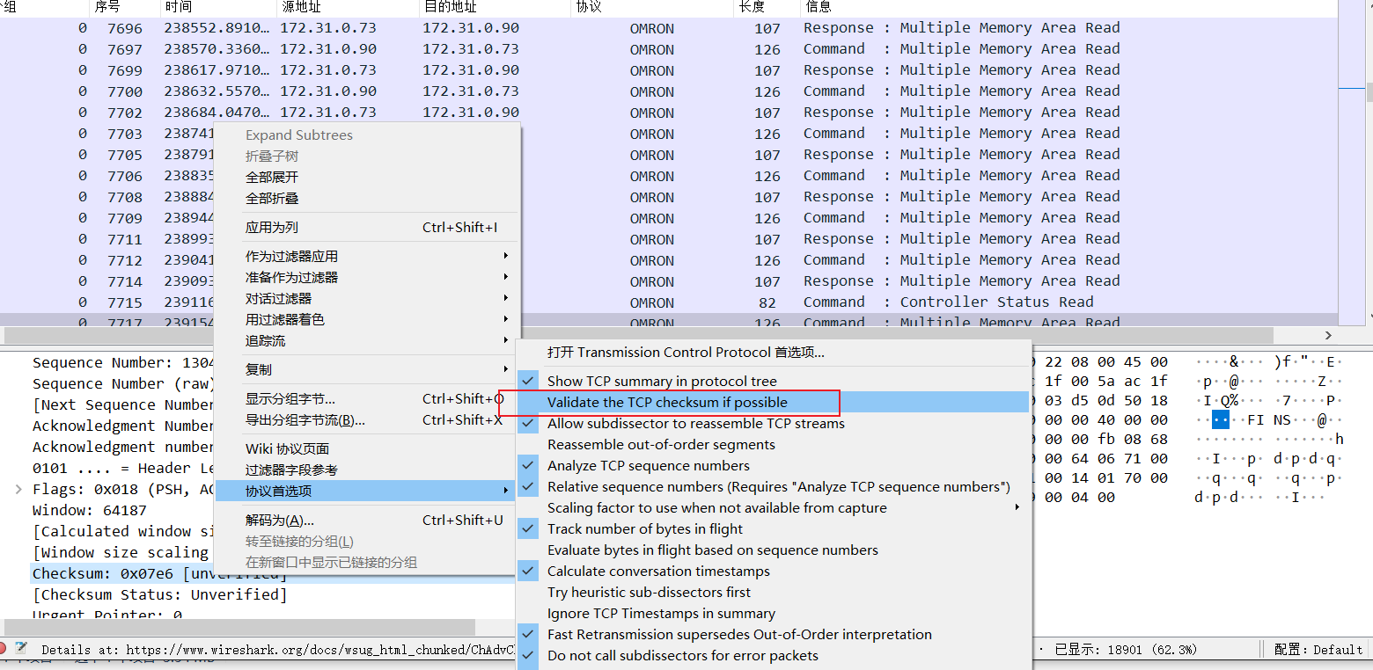Click packet list scroll right arrow

(x=1328, y=335)
